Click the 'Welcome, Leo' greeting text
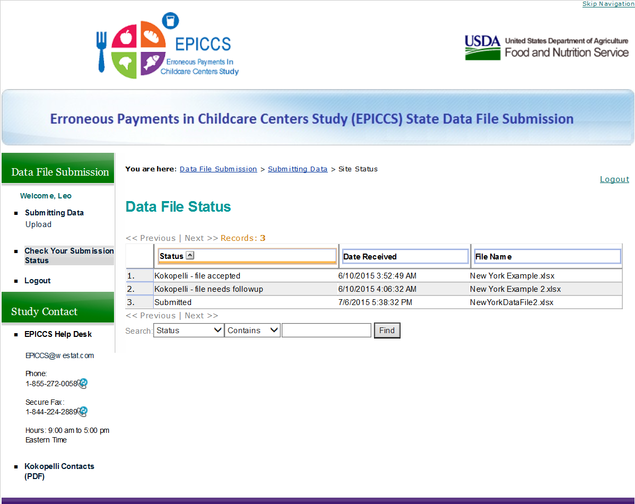 click(46, 196)
